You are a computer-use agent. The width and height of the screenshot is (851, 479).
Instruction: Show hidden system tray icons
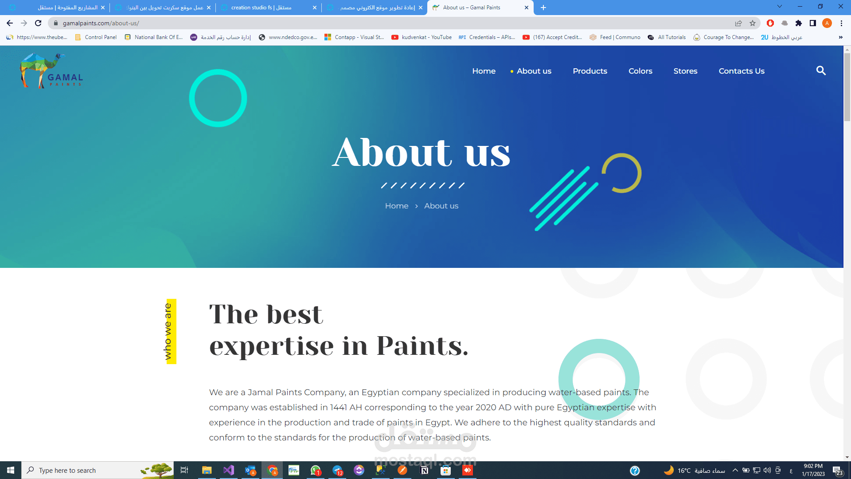pyautogui.click(x=735, y=470)
